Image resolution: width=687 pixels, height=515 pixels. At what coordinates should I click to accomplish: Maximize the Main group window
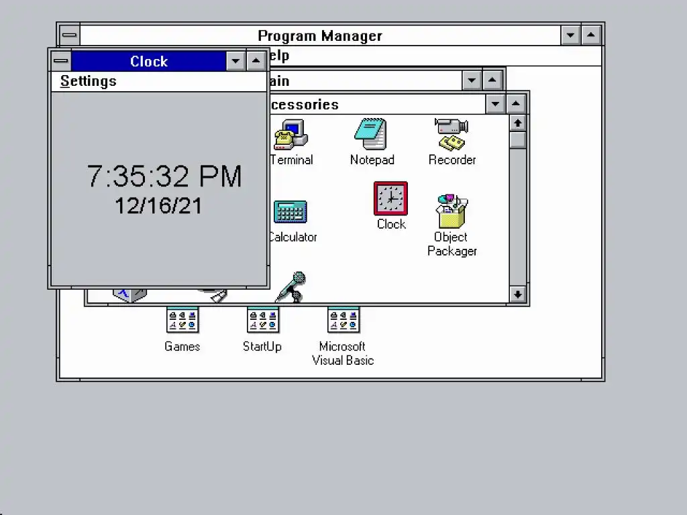click(x=492, y=80)
